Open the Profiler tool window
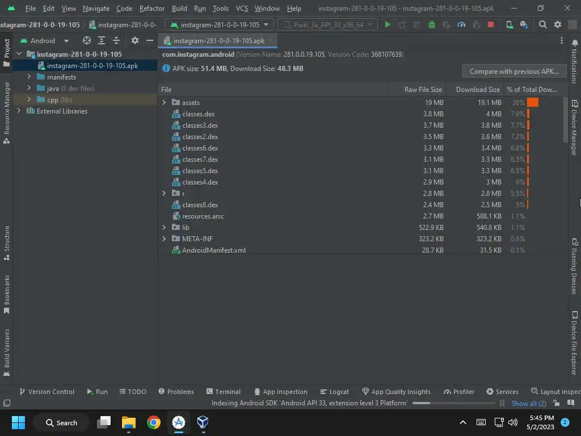581x436 pixels. [x=459, y=392]
